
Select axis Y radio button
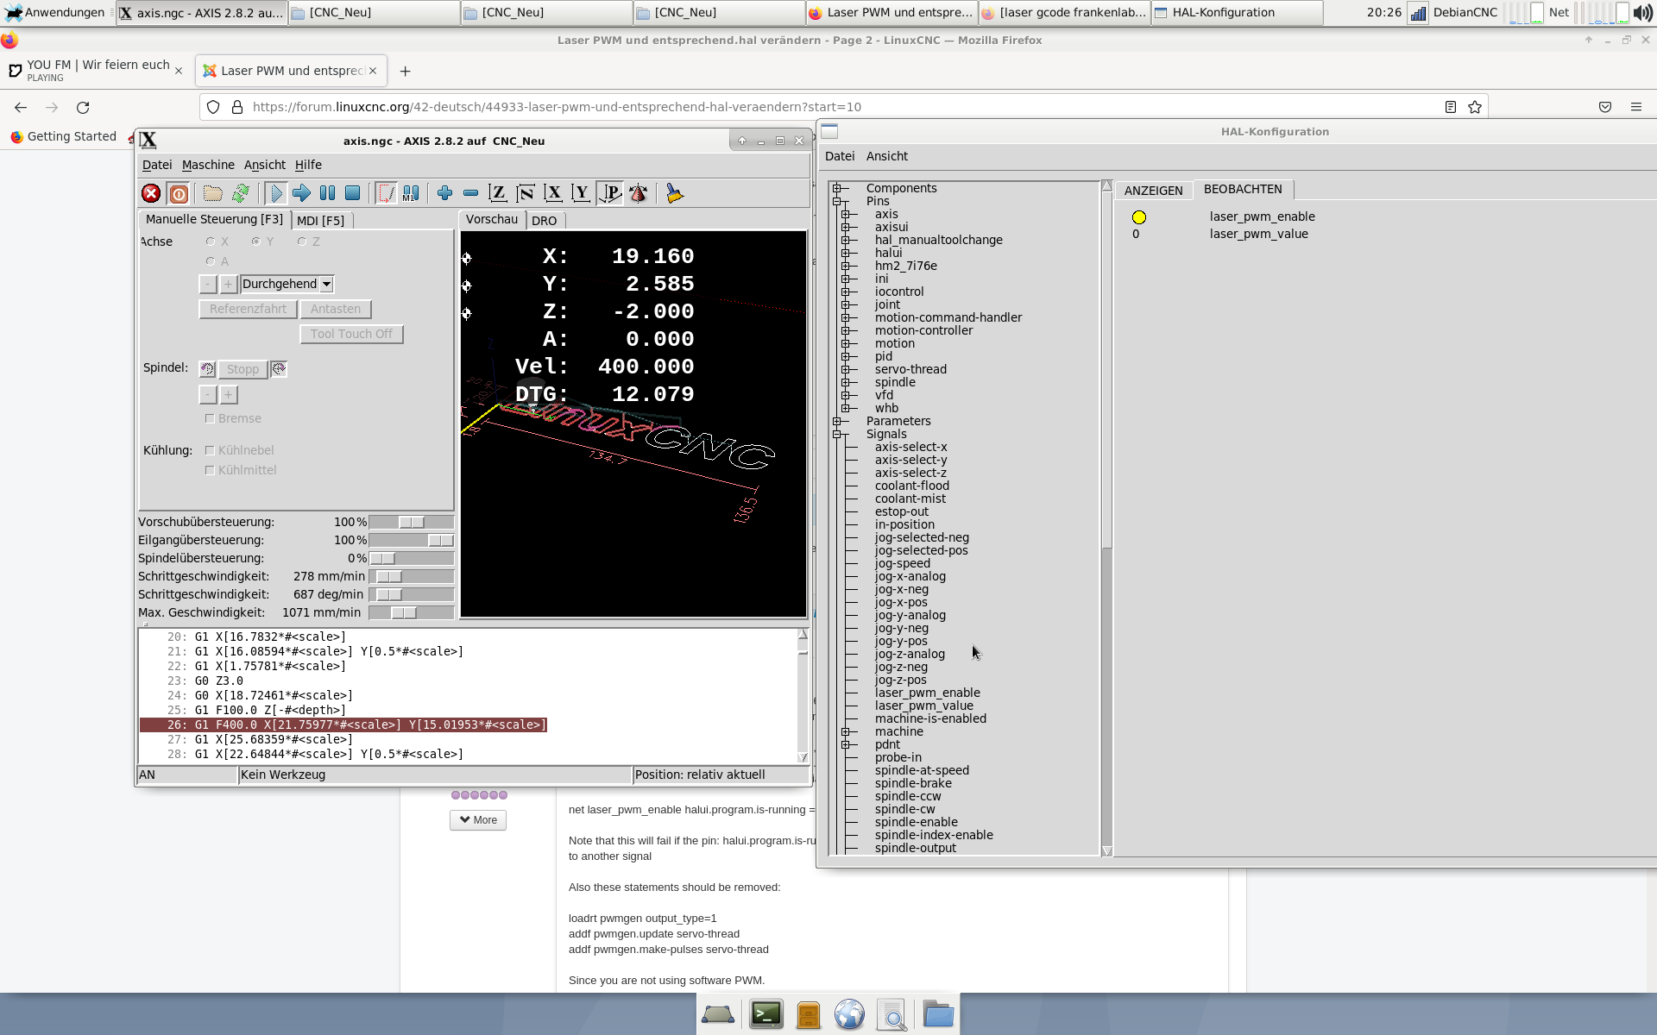pyautogui.click(x=256, y=241)
